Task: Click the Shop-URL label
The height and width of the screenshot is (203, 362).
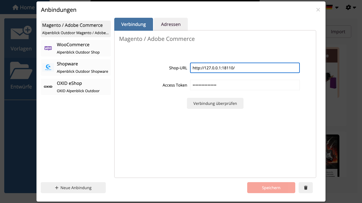Action: point(178,68)
